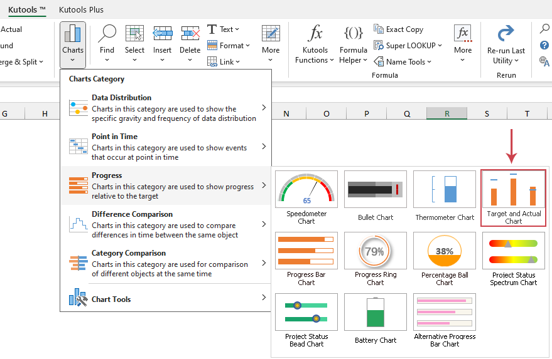Select column O header
The image size is (552, 359).
coord(327,113)
